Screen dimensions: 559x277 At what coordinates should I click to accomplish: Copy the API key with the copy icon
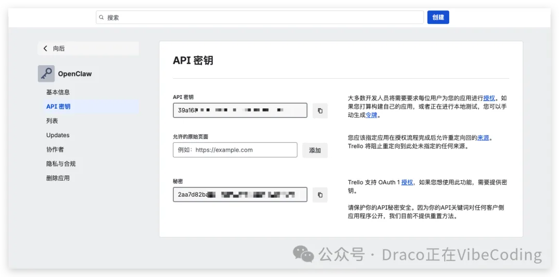320,111
